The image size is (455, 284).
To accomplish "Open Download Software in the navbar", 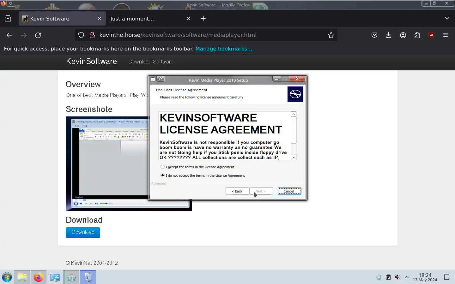I will (151, 62).
